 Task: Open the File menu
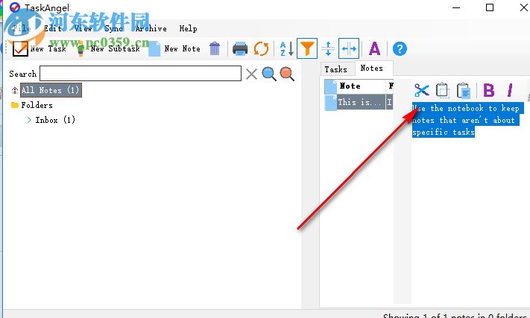(22, 28)
